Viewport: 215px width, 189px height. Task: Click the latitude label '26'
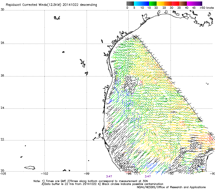(x=2, y=76)
